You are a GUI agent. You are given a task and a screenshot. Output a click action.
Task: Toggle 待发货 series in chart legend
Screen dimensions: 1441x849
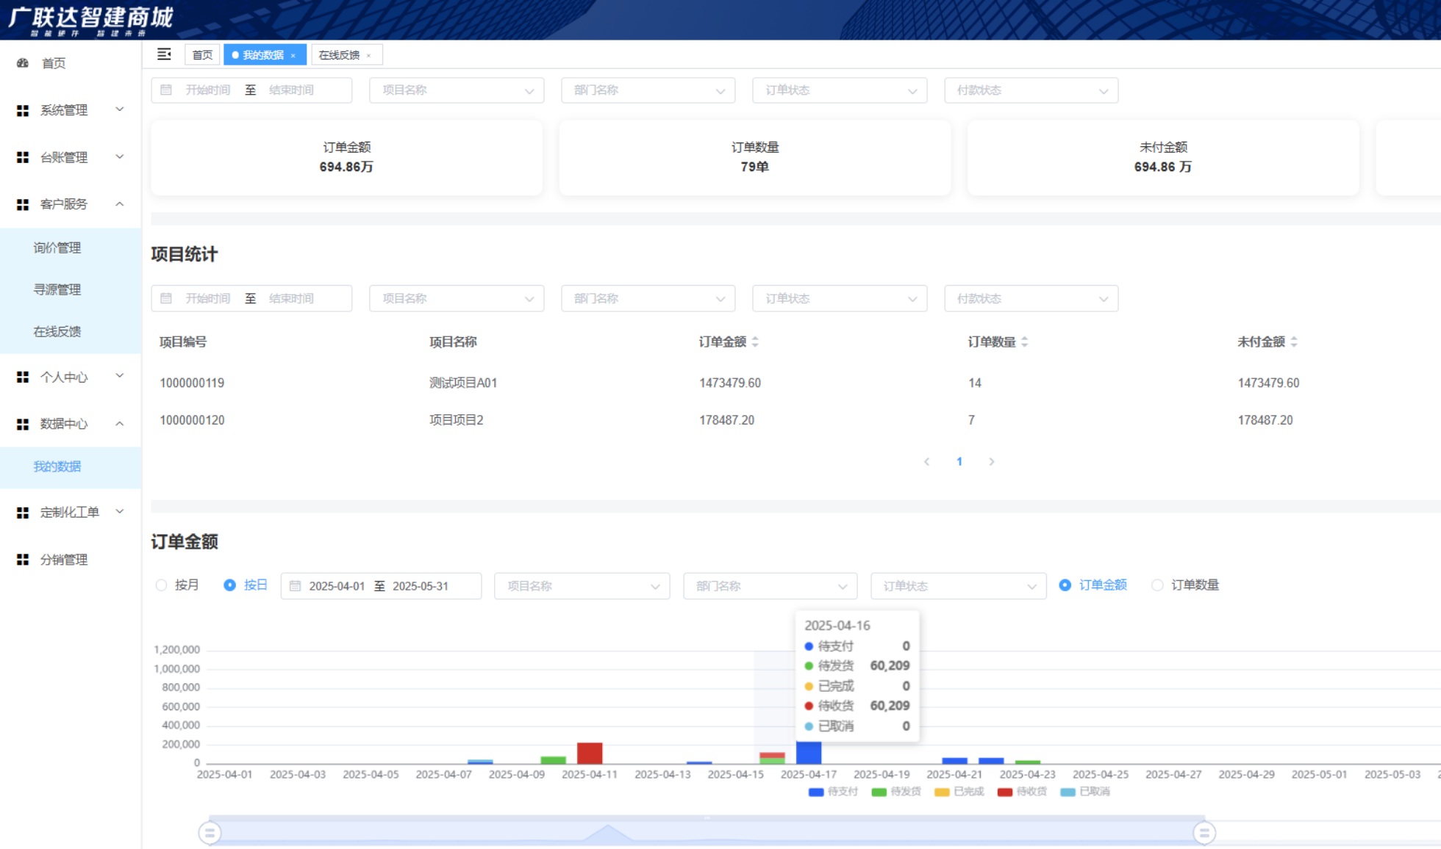[895, 792]
